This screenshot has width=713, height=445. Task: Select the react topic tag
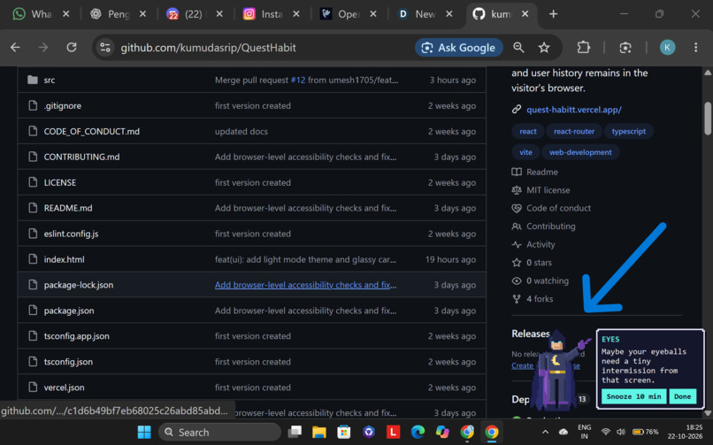(527, 131)
